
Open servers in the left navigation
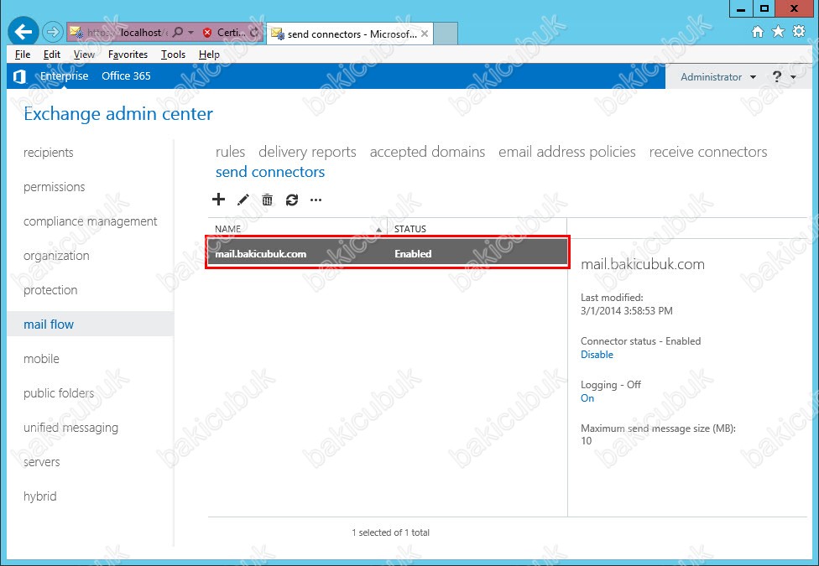tap(42, 462)
